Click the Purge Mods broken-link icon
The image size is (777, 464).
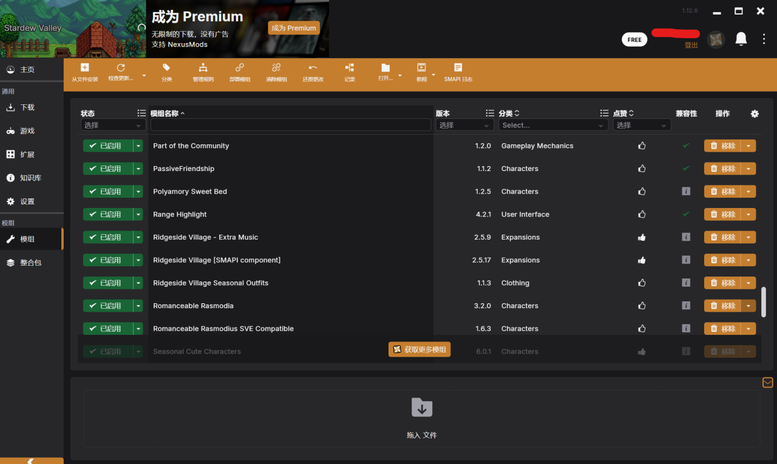276,68
